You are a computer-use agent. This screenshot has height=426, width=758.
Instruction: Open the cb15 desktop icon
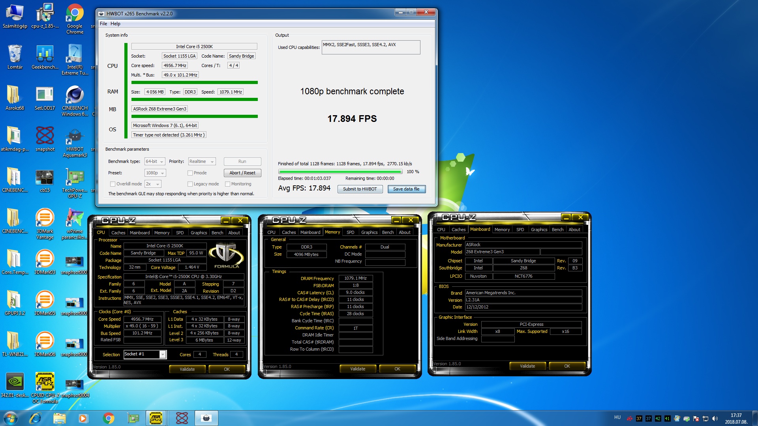click(x=45, y=180)
